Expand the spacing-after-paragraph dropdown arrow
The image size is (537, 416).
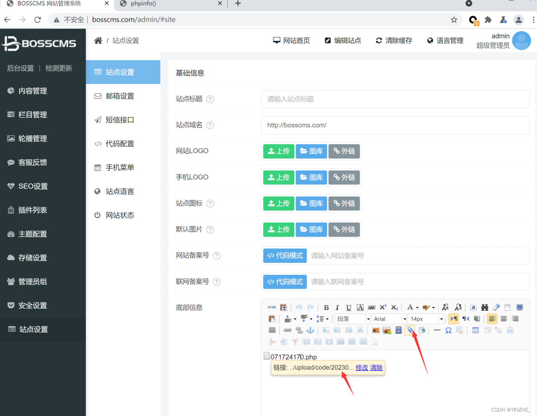coord(311,319)
